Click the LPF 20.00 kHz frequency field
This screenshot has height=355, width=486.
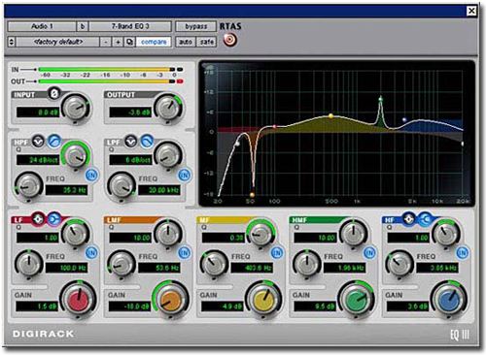click(x=159, y=190)
